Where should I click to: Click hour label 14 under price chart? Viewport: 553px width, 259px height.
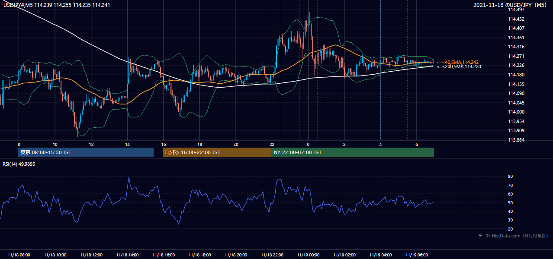[127, 144]
